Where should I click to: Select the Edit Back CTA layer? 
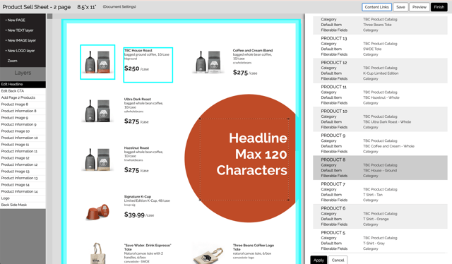[23, 91]
